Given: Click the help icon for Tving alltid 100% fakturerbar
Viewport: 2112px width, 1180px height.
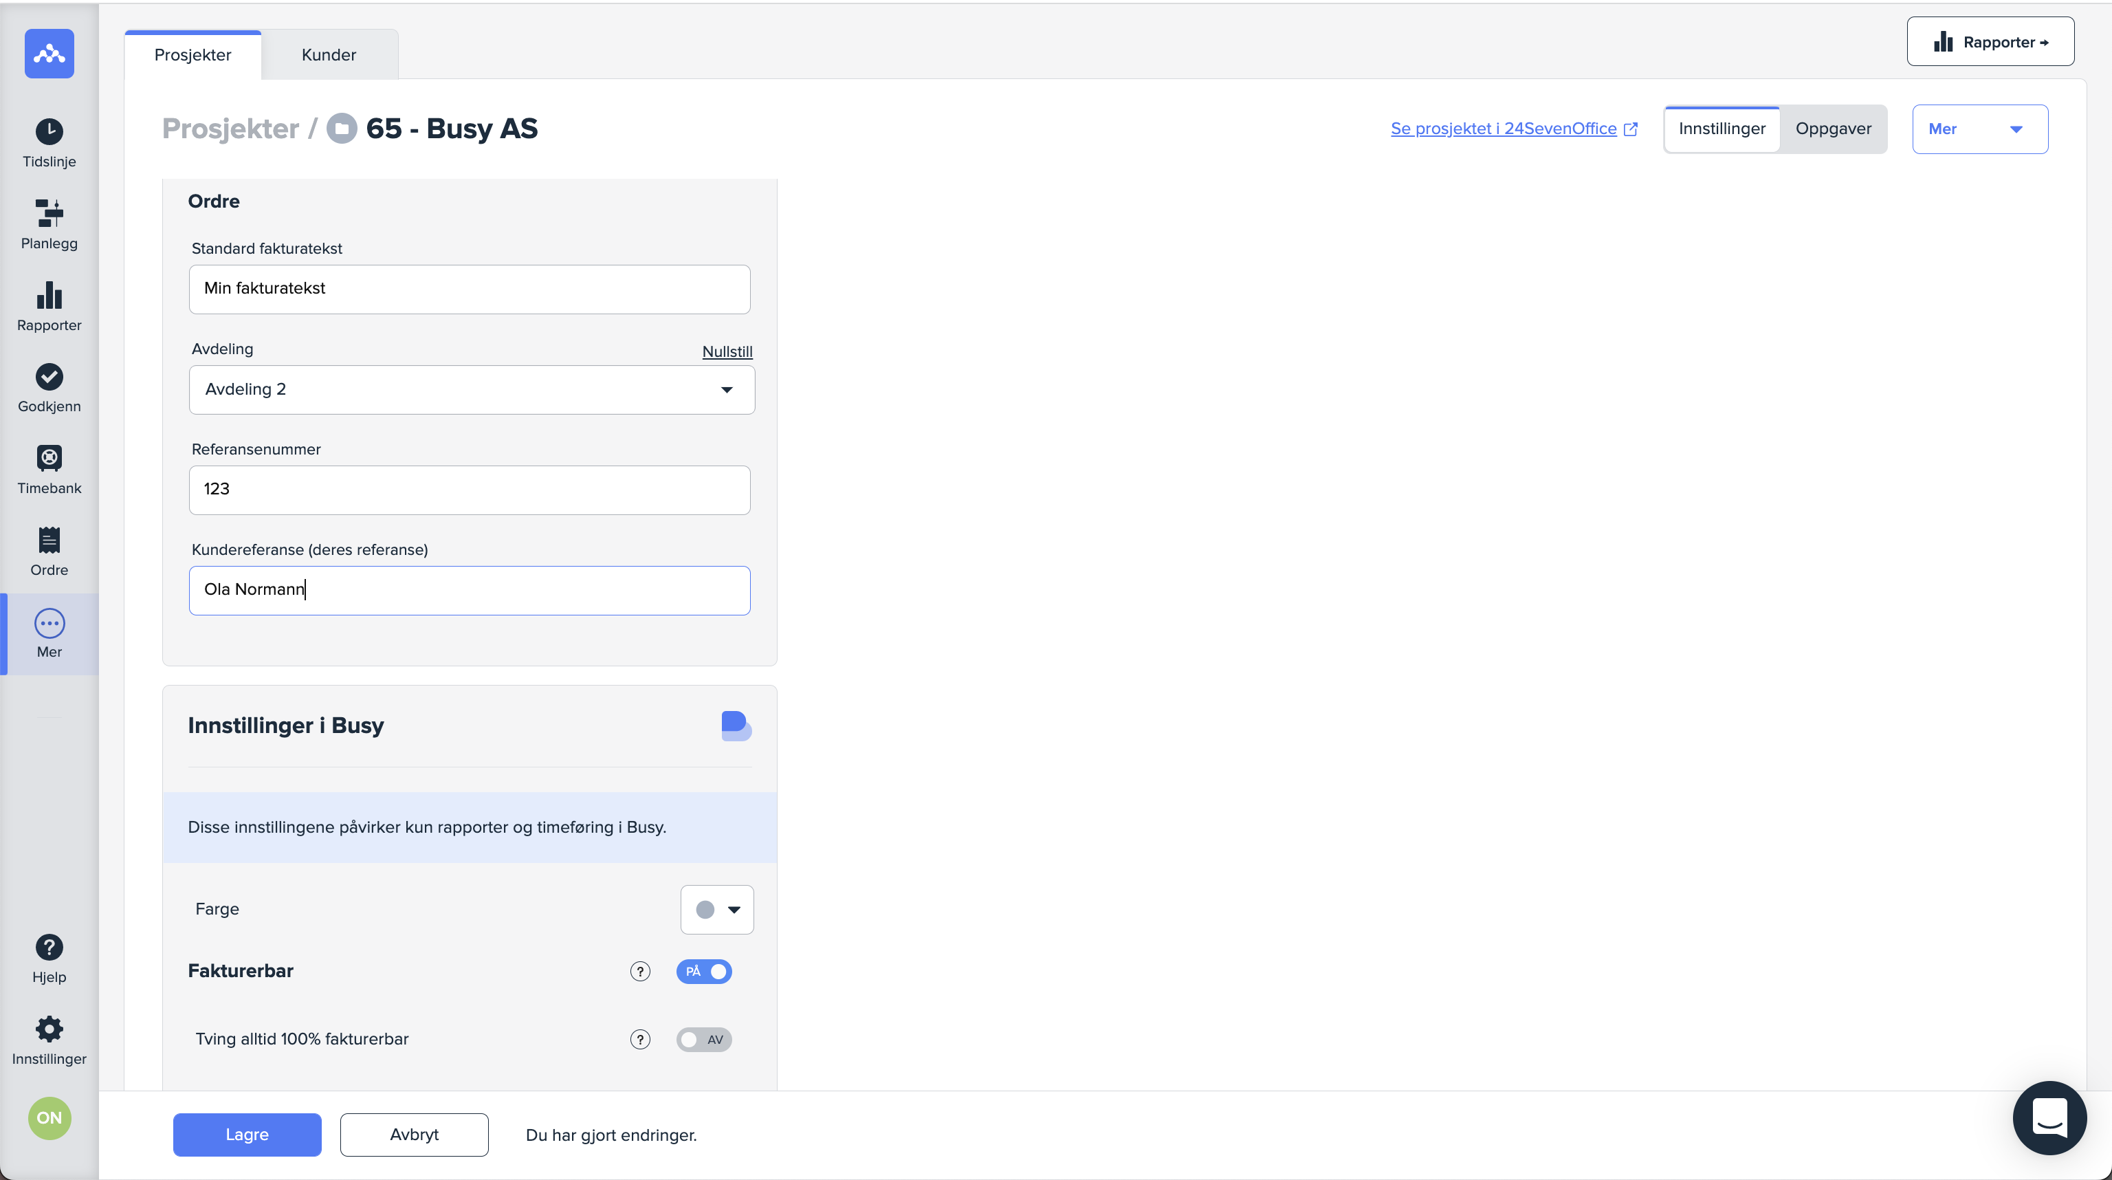Looking at the screenshot, I should coord(640,1040).
